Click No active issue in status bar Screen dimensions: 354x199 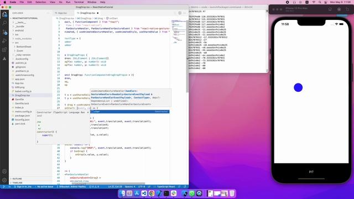44,187
